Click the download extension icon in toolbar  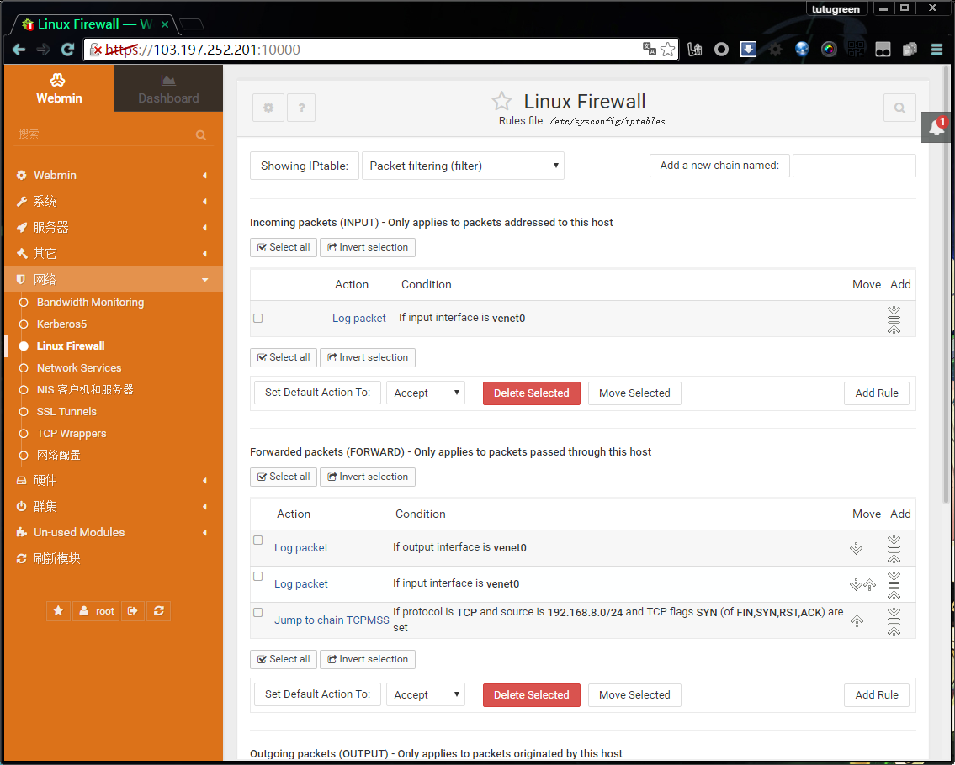pos(749,50)
